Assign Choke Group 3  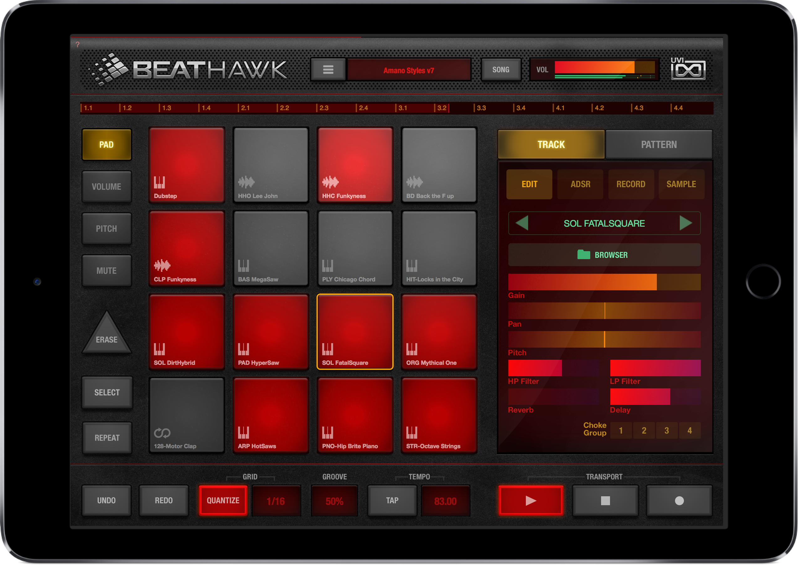(667, 431)
